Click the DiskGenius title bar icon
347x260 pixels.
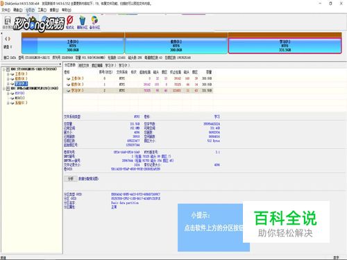coord(2,3)
